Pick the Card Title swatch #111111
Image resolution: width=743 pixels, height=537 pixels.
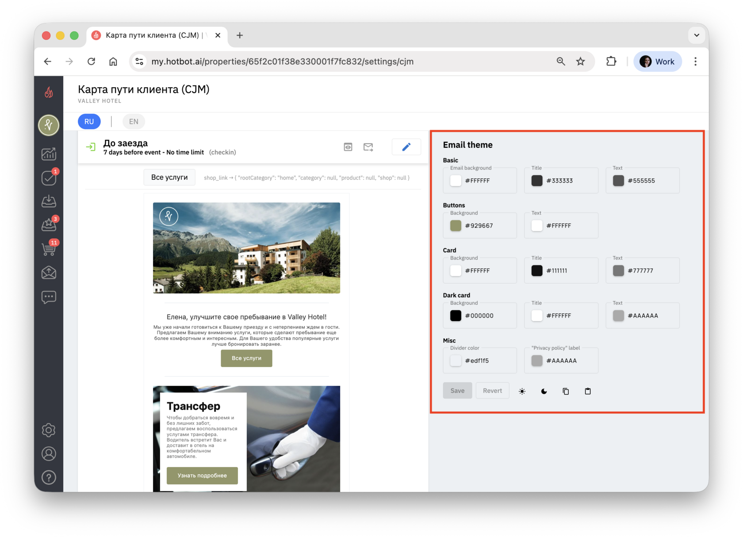[x=537, y=271]
